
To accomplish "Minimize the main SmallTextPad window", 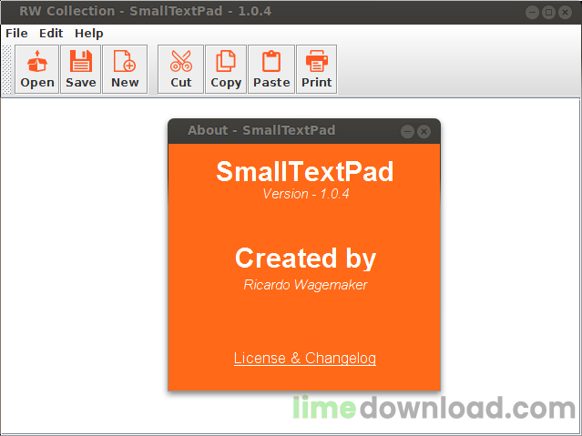I will click(x=532, y=12).
